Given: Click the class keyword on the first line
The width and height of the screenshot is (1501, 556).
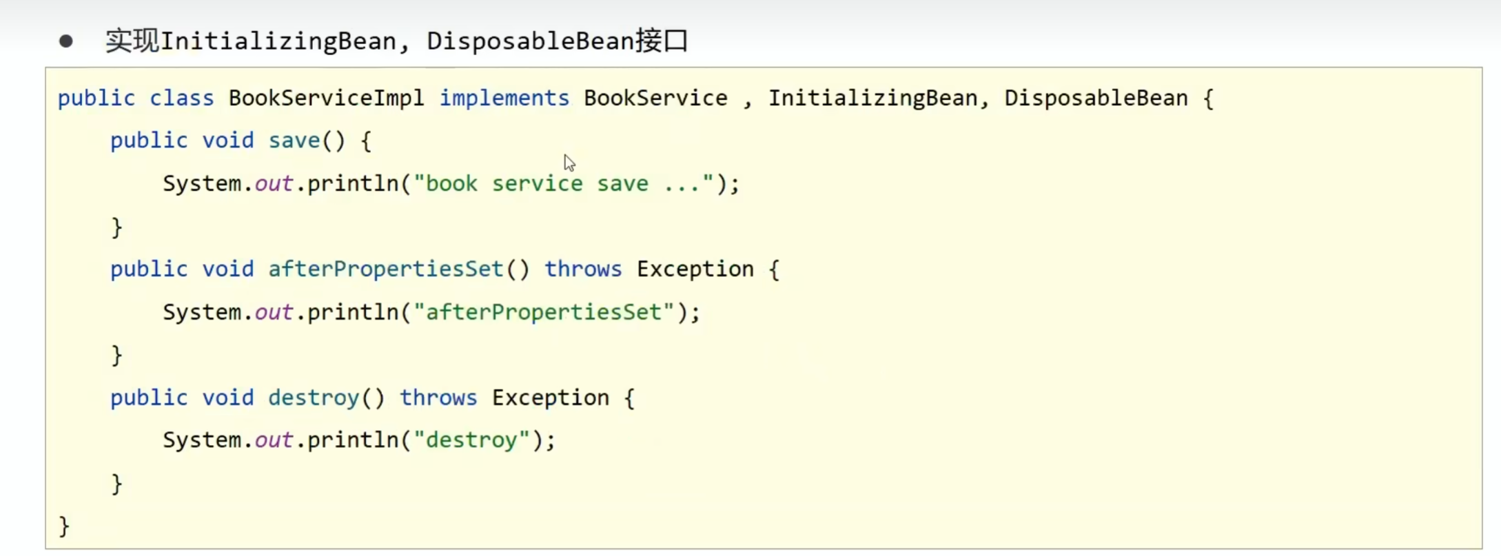Looking at the screenshot, I should (182, 99).
